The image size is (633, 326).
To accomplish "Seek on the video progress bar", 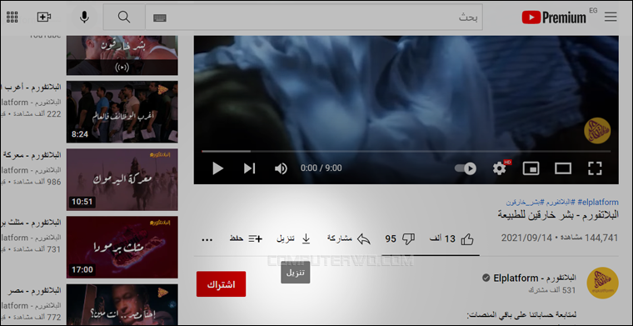I will pyautogui.click(x=406, y=152).
